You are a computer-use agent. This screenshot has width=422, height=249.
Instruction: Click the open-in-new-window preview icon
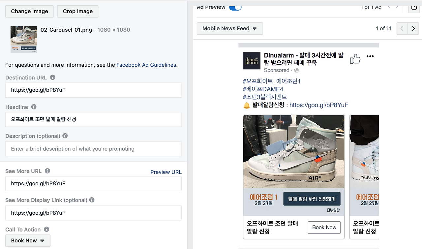click(x=414, y=7)
